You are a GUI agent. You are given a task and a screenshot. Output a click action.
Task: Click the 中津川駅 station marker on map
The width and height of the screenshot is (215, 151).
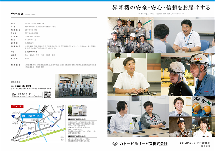[x=44, y=108]
